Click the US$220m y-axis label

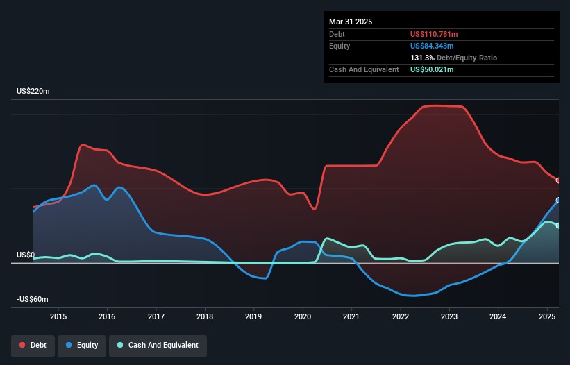tap(33, 92)
